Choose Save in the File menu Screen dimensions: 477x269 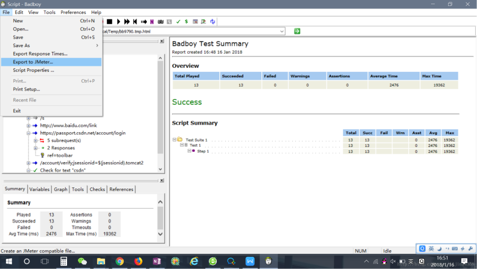point(51,37)
